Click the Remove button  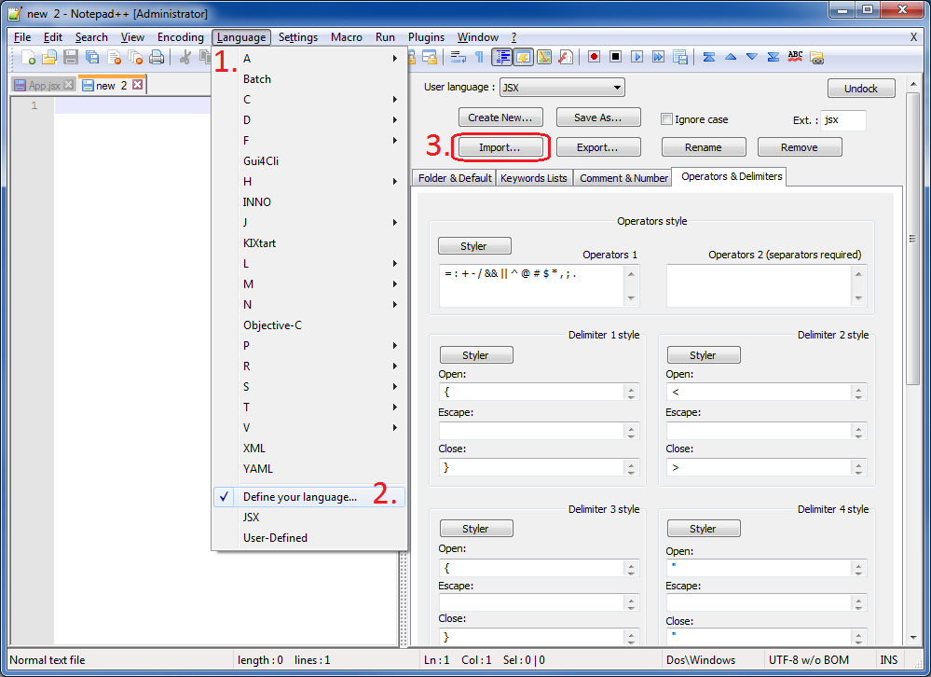coord(800,147)
